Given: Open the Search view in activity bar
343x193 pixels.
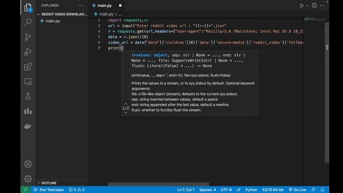Looking at the screenshot, I should tap(28, 22).
